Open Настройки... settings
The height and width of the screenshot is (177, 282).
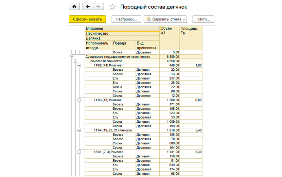[126, 19]
